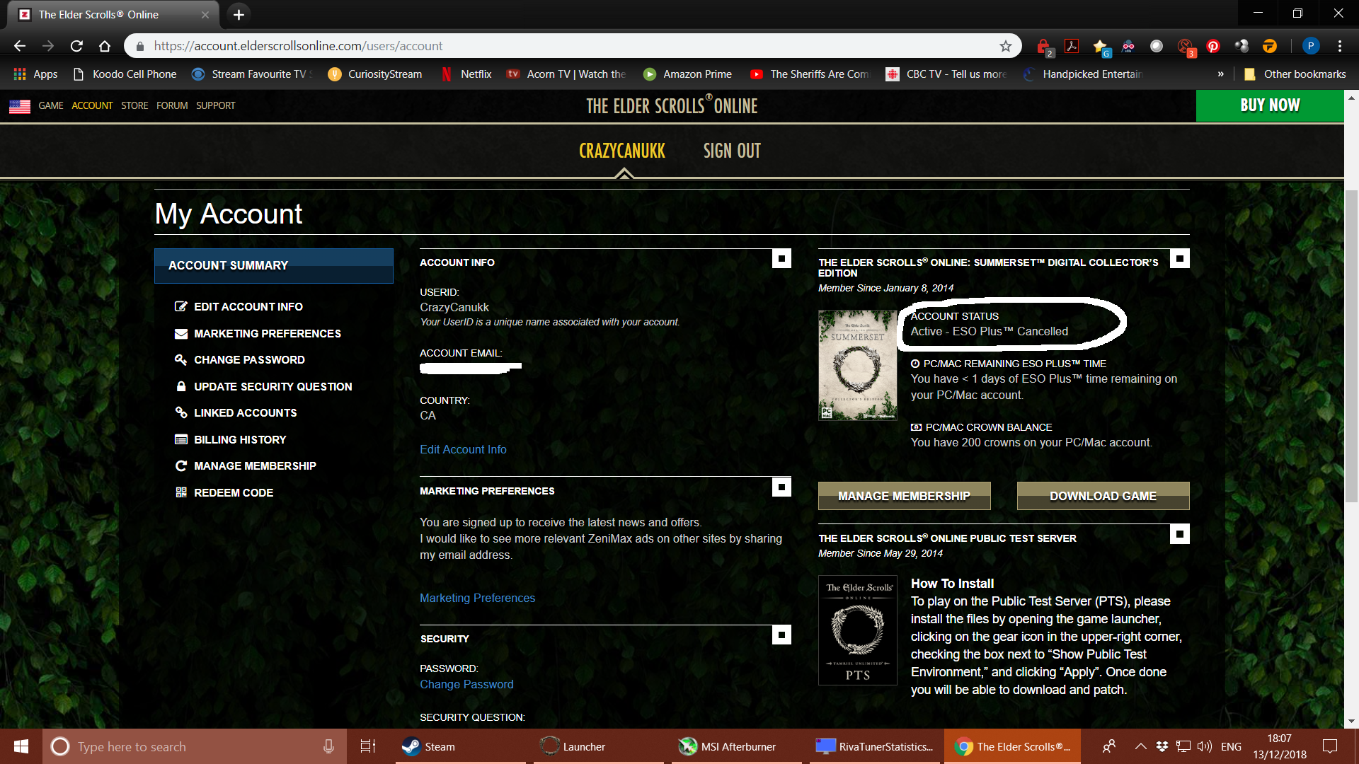Open the Change Password link

point(466,684)
